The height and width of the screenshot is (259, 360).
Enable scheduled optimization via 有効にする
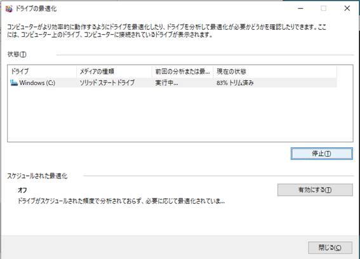[x=315, y=190]
